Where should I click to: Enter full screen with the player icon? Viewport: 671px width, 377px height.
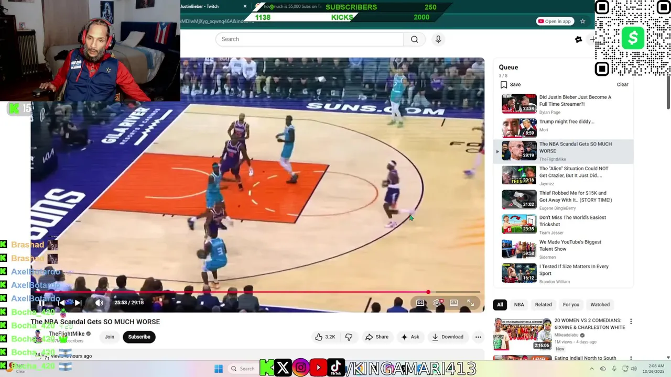(471, 303)
